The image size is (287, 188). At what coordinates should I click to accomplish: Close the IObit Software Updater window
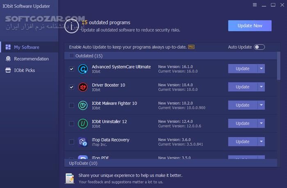coord(282,5)
